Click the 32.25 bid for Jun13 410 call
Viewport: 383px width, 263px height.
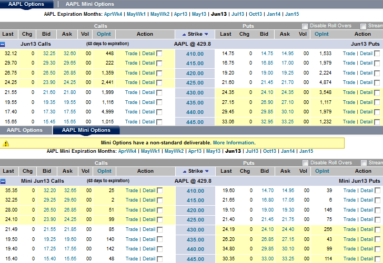point(49,54)
